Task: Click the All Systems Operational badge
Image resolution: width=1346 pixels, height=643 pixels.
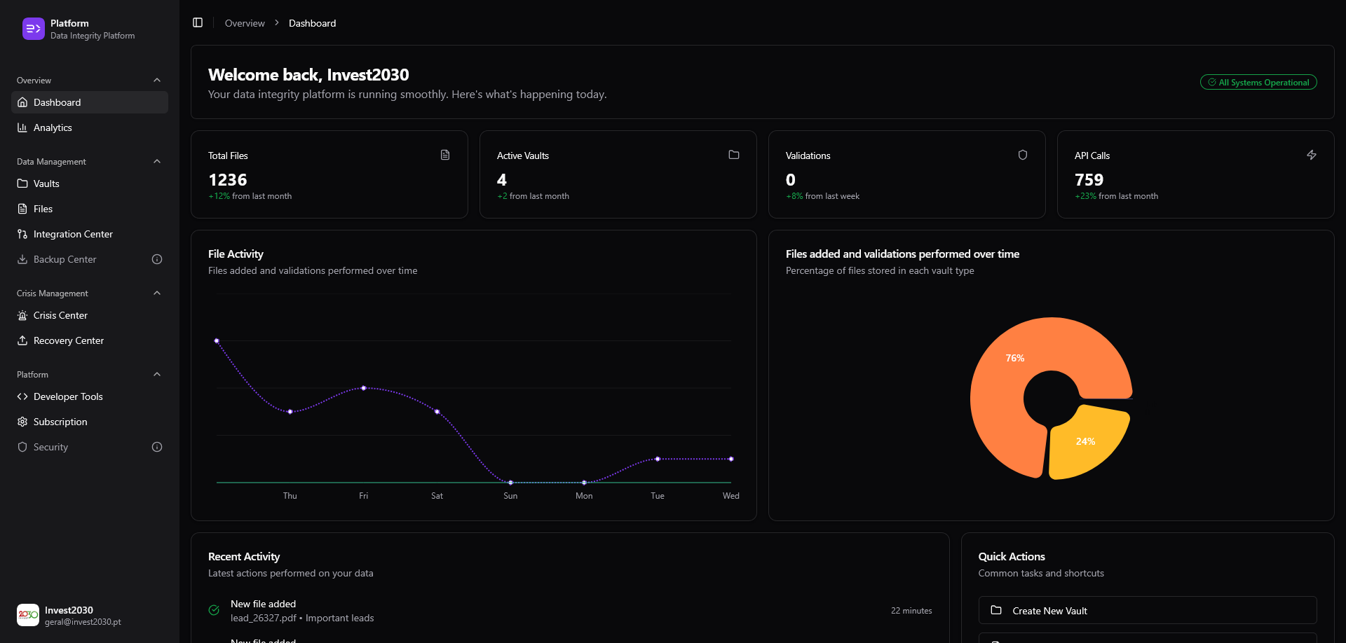Action: (1258, 82)
